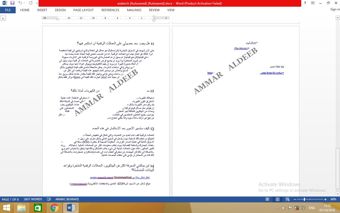Viewport: 340px width, 213px height.
Task: Click the network tray icon
Action: click(303, 208)
